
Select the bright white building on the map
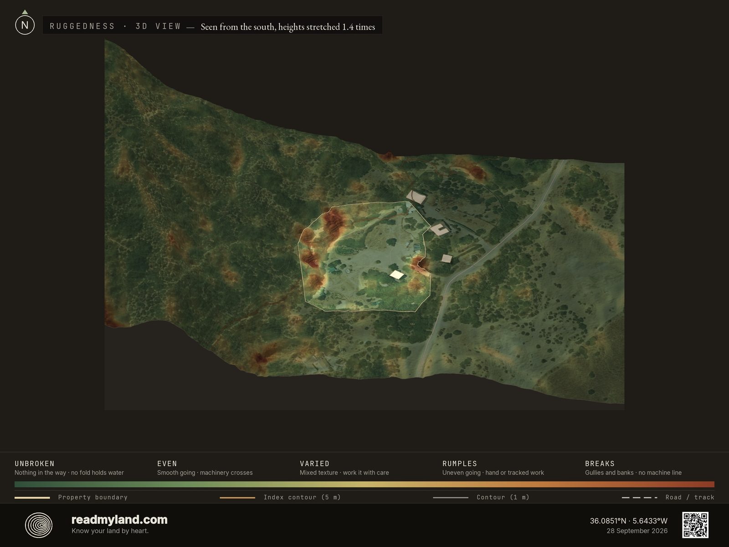397,274
